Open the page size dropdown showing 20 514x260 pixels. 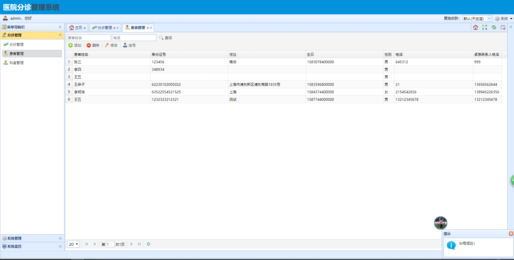click(x=73, y=244)
